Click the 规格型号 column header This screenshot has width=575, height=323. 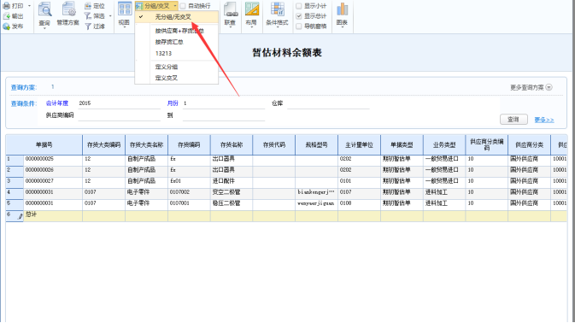click(x=316, y=144)
